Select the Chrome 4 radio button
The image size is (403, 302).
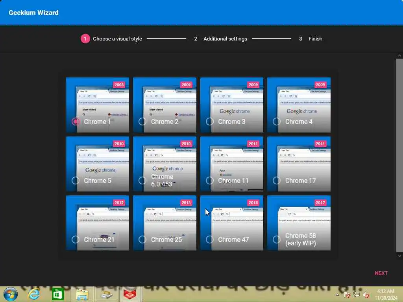pyautogui.click(x=277, y=122)
